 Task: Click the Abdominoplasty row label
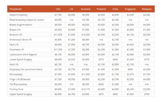(18, 15)
